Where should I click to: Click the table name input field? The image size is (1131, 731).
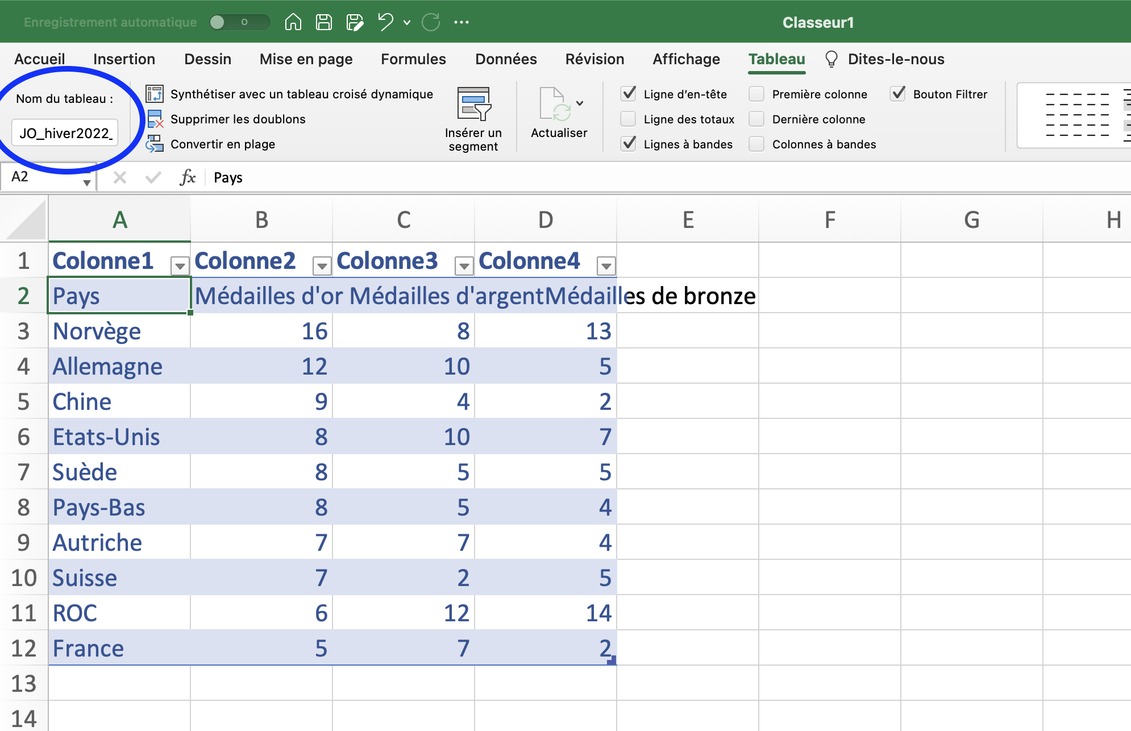[x=65, y=133]
